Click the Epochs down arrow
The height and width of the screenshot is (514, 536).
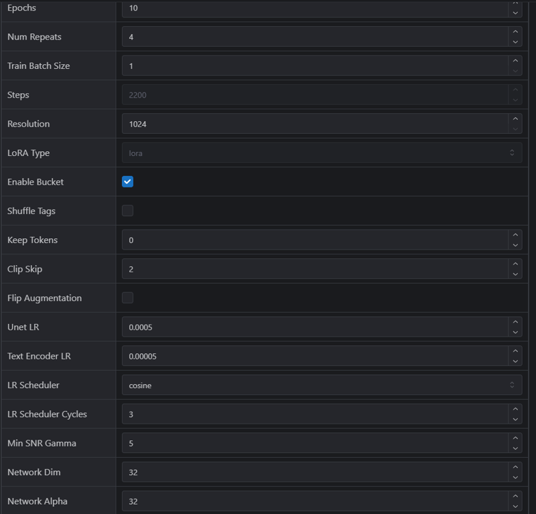point(515,13)
